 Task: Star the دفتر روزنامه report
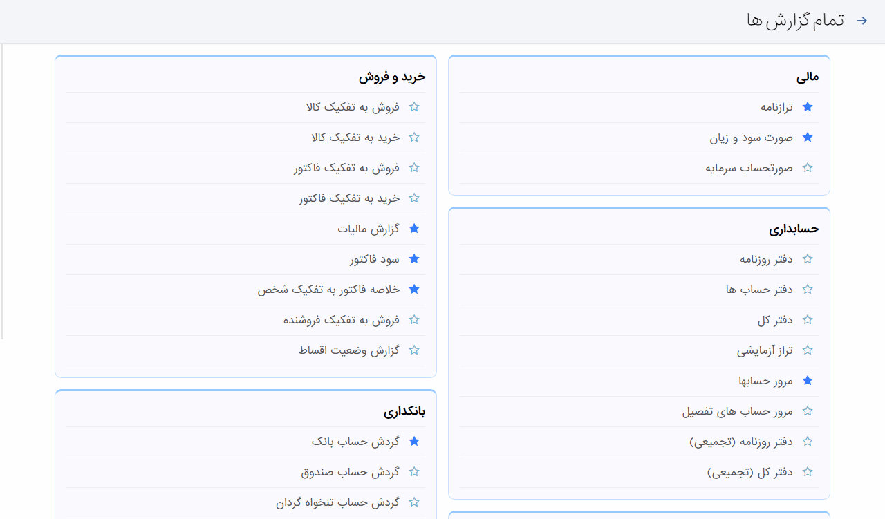pos(807,259)
